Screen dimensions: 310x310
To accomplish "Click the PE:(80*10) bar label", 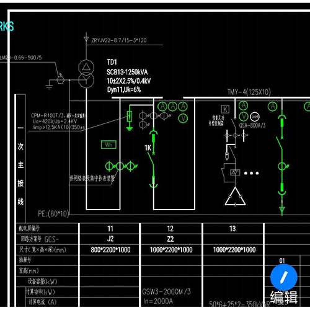I will point(53,214).
